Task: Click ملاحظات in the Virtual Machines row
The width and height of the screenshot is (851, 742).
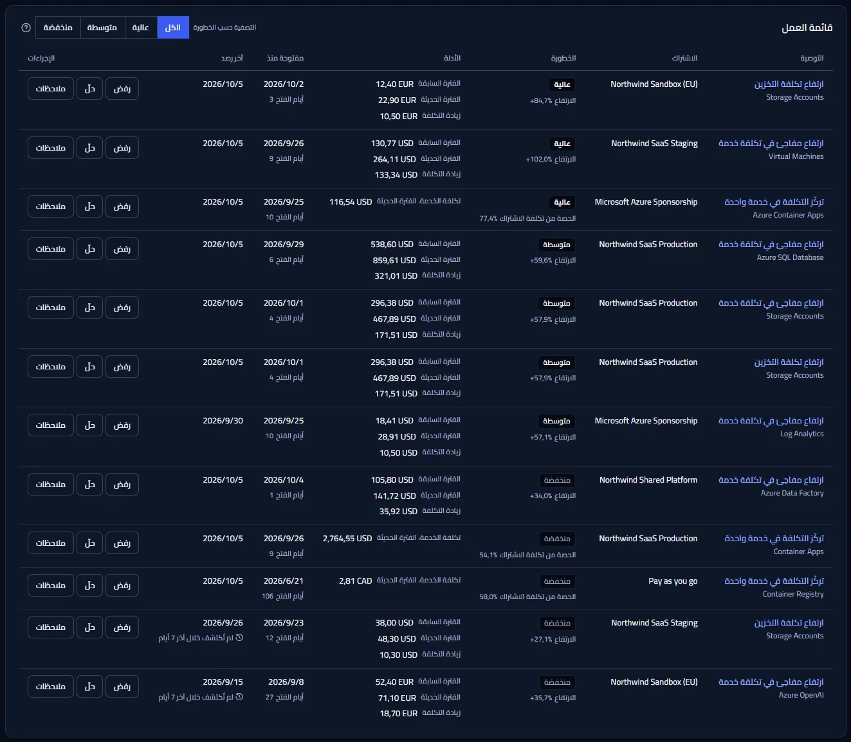Action: point(51,148)
